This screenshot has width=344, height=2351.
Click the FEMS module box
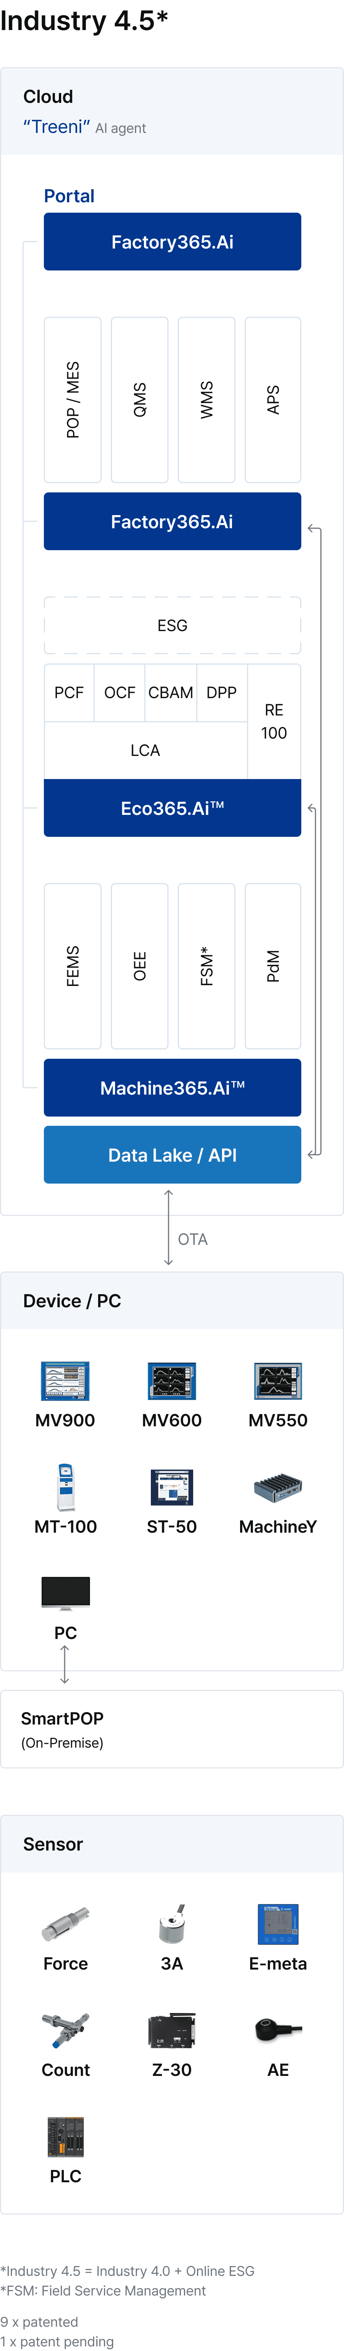[73, 966]
